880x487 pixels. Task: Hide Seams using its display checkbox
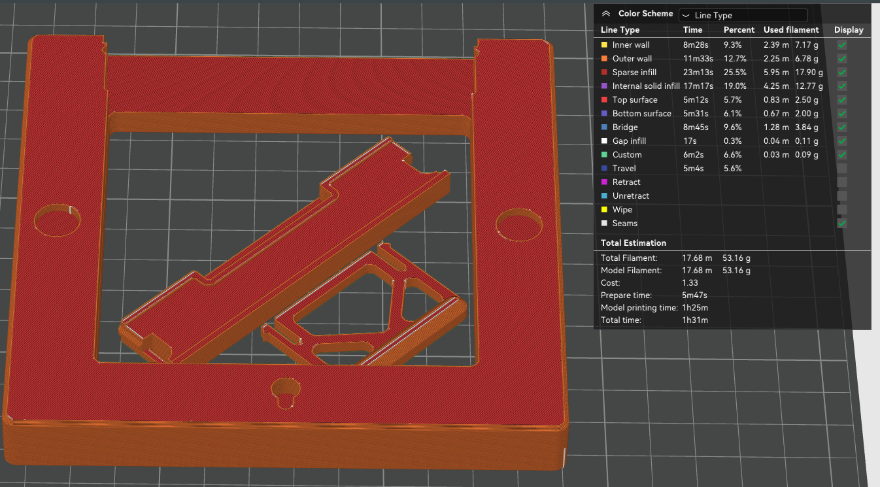click(x=842, y=224)
